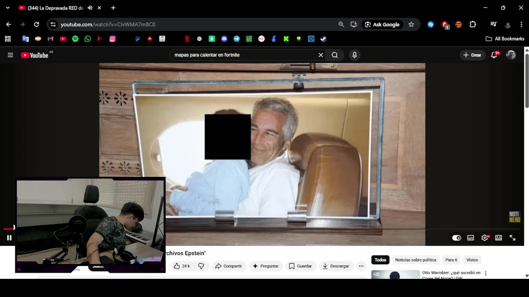Start voice search with the microphone icon
The width and height of the screenshot is (529, 297).
pyautogui.click(x=354, y=55)
